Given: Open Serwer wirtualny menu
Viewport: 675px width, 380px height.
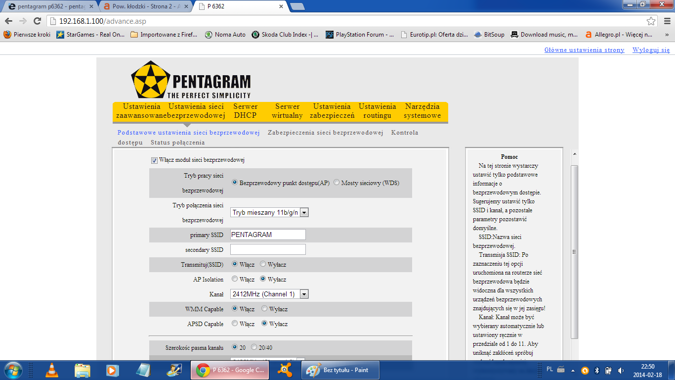Looking at the screenshot, I should [x=287, y=111].
